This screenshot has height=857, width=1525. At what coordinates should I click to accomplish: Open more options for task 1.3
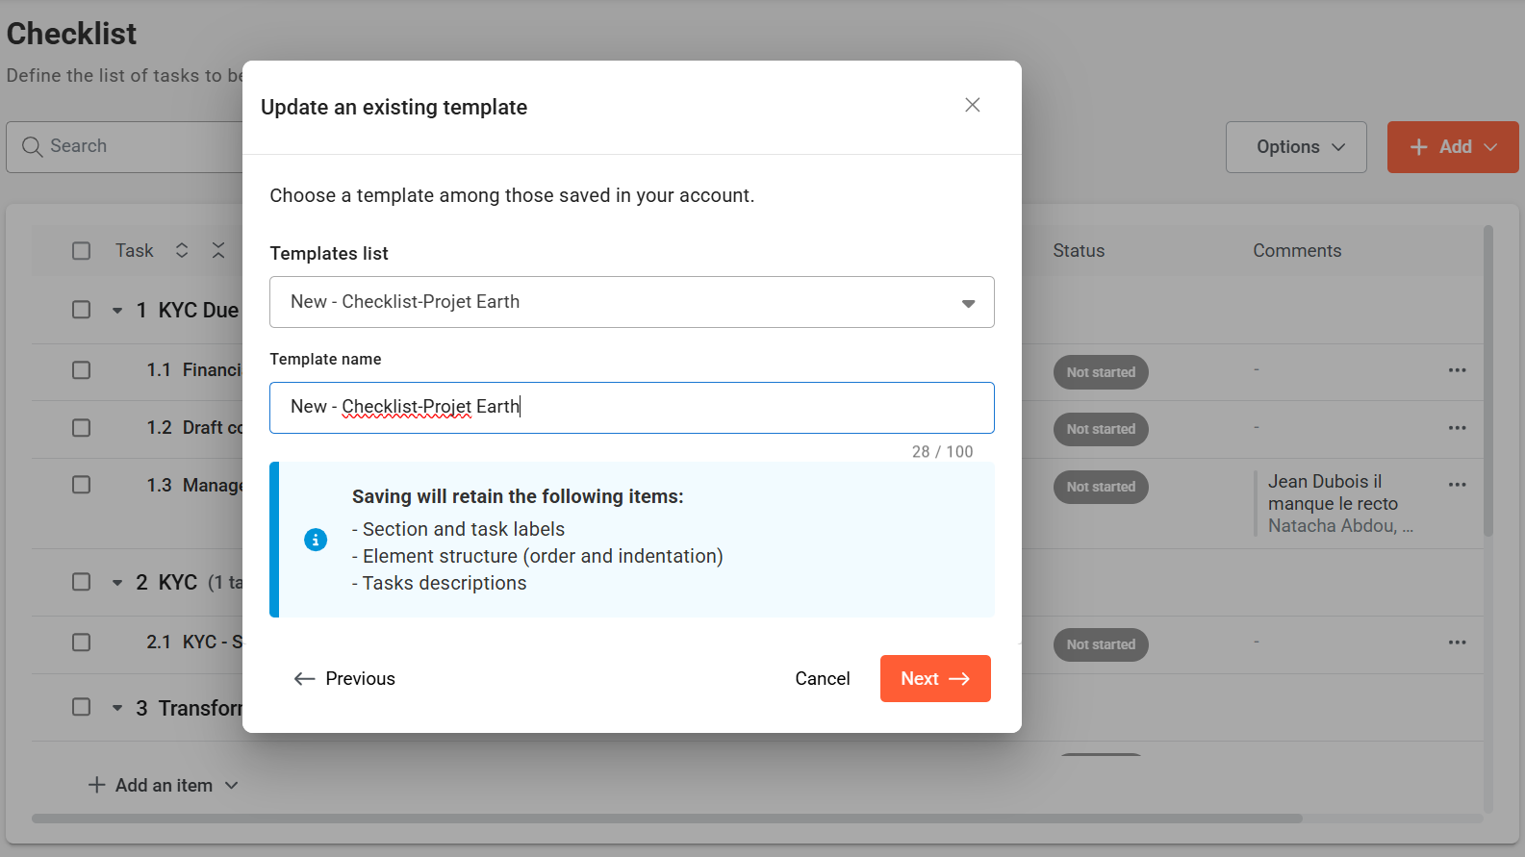(1457, 485)
